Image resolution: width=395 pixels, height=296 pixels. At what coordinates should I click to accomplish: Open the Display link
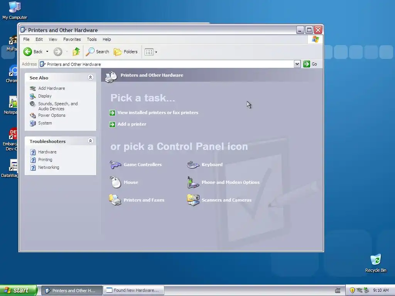coord(45,96)
